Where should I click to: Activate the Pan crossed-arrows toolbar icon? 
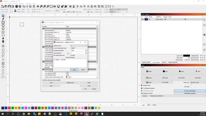[38, 6]
